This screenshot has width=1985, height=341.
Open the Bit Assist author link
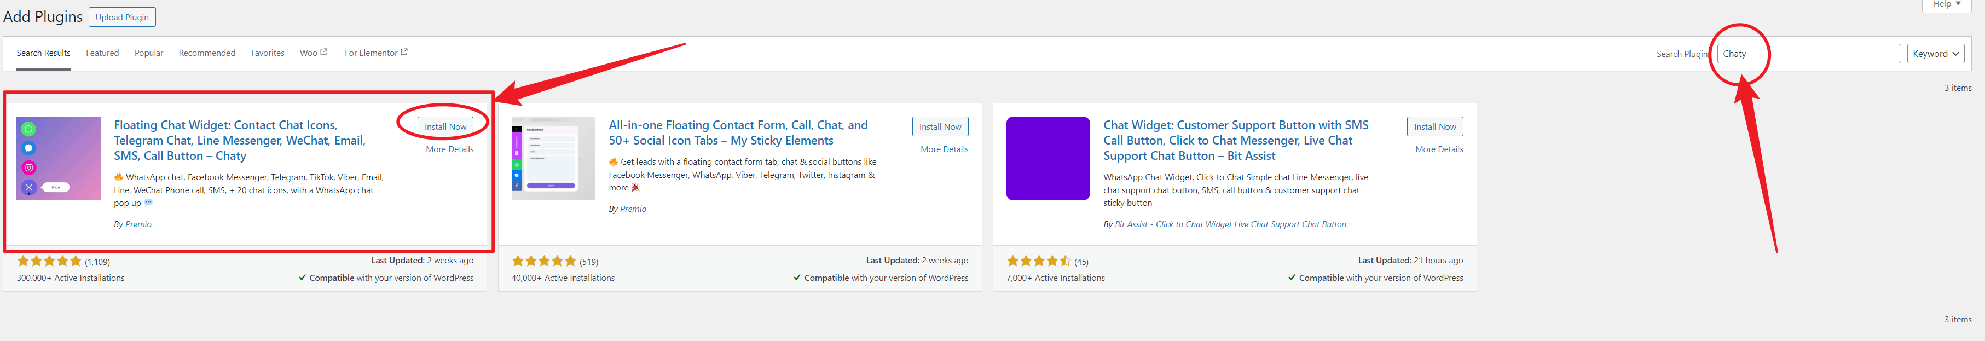(x=1231, y=224)
